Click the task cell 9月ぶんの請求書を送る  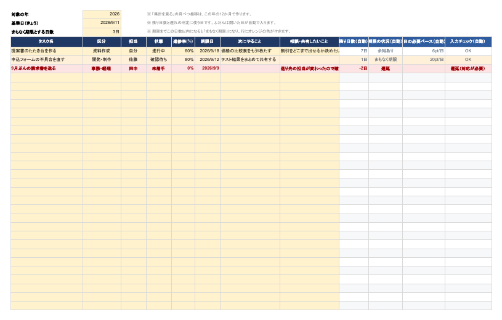tap(47, 68)
